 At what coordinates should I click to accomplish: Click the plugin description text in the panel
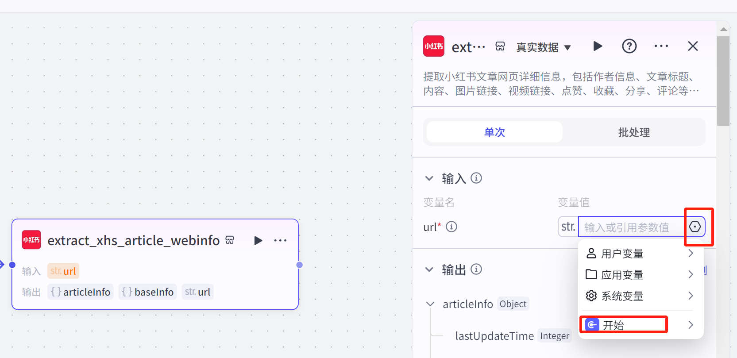(x=561, y=84)
